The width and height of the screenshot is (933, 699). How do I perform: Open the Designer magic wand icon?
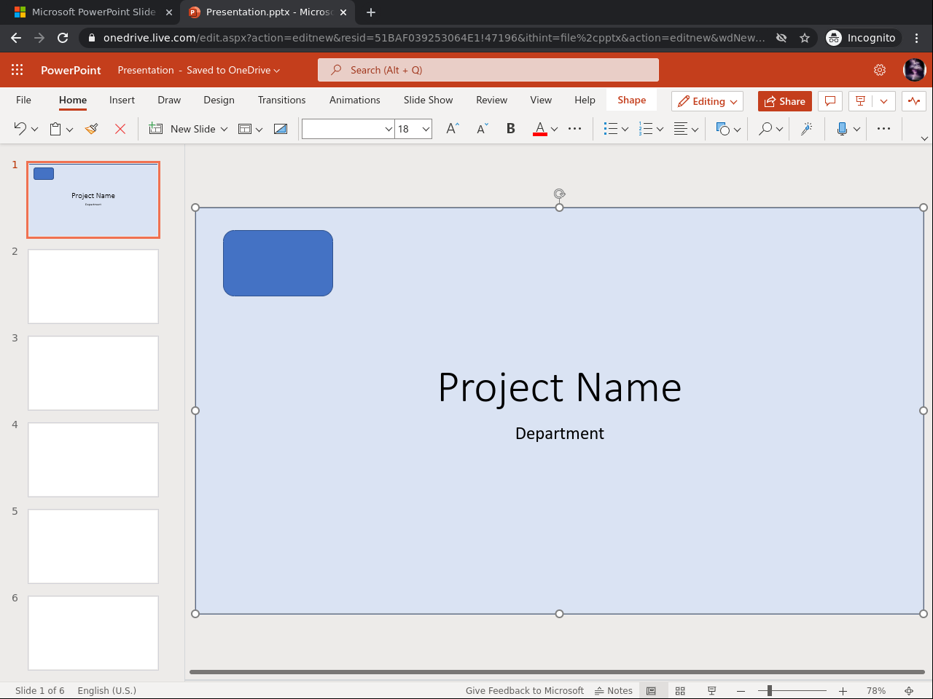pyautogui.click(x=806, y=129)
